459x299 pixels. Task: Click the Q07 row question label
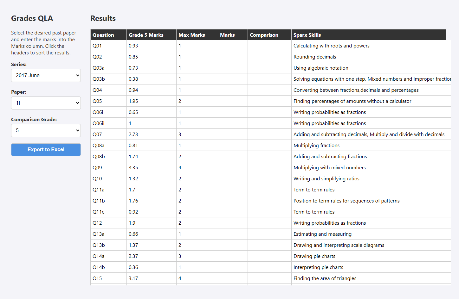[x=97, y=134]
